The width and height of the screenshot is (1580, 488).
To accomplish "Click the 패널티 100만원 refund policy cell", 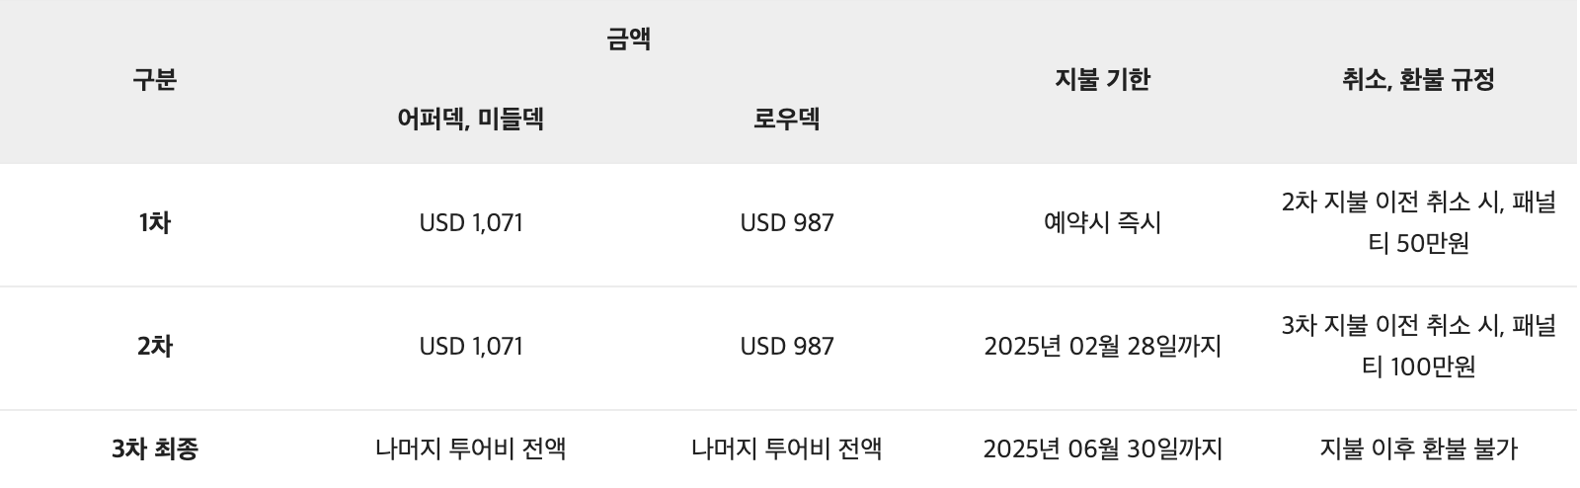I will (1419, 347).
